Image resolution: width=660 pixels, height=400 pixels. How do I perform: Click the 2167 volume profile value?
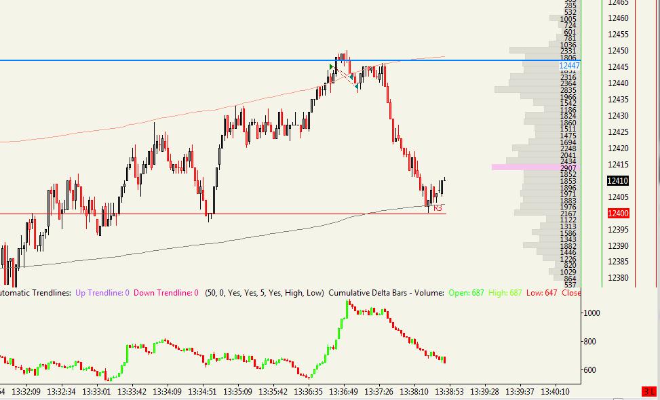(x=568, y=214)
